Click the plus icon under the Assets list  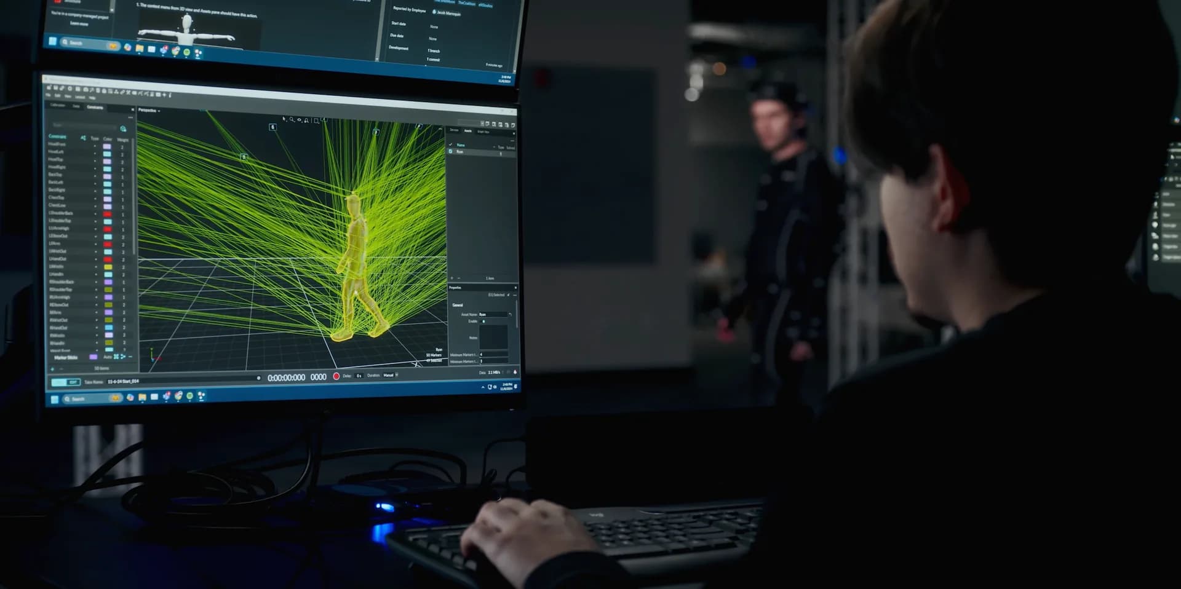pyautogui.click(x=452, y=278)
